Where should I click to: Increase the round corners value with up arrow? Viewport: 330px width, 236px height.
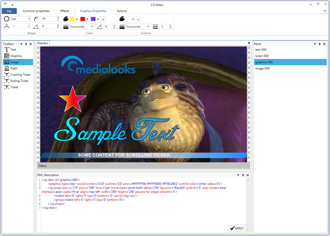pyautogui.click(x=58, y=18)
